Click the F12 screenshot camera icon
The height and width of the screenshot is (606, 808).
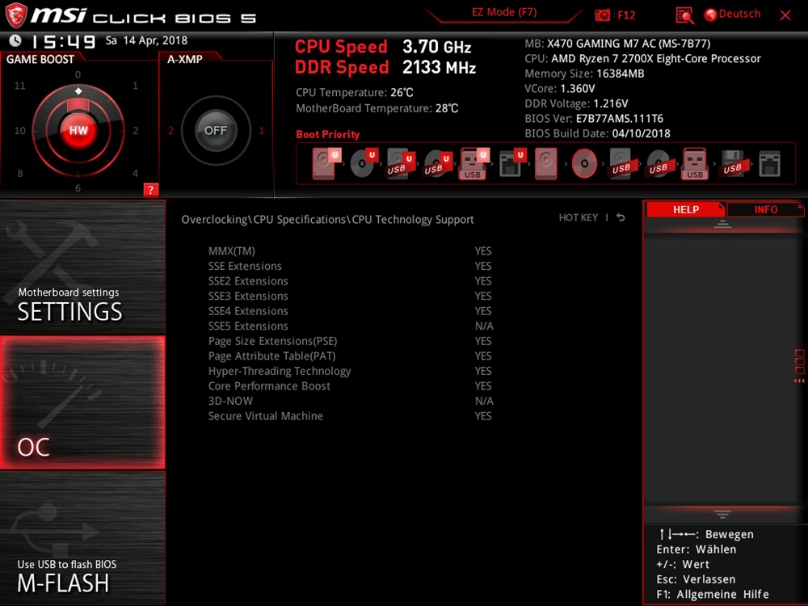click(x=602, y=15)
